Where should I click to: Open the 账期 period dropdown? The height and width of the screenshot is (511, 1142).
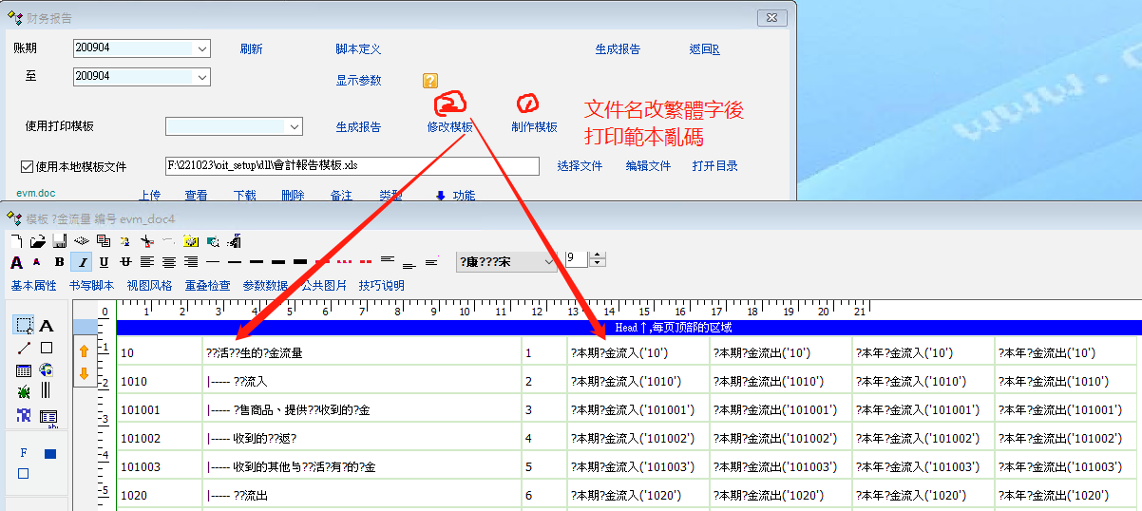tap(202, 48)
